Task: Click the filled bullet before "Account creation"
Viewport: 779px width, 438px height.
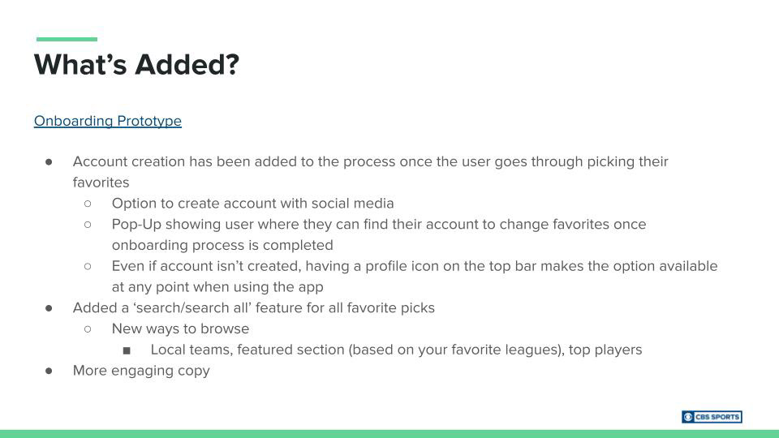Action: [x=49, y=161]
